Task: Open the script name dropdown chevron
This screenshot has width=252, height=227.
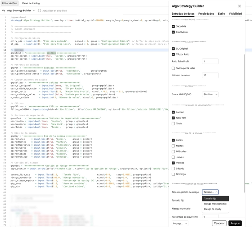Action: [34, 10]
